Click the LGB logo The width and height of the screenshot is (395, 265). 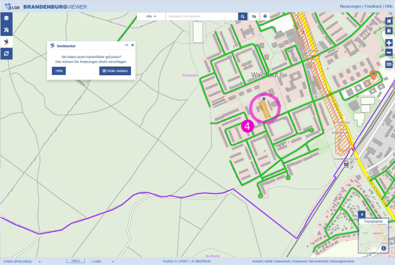[x=12, y=7]
